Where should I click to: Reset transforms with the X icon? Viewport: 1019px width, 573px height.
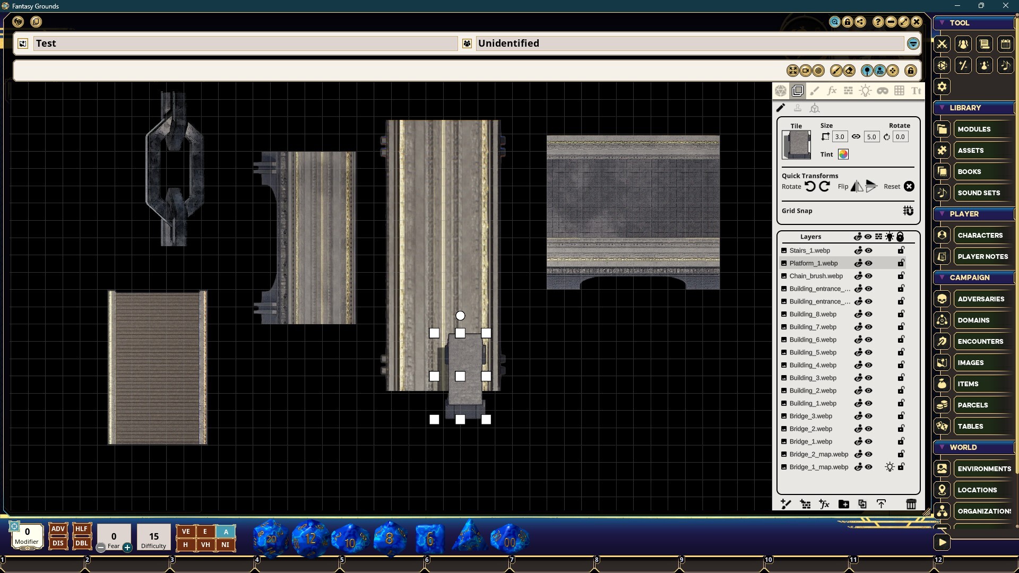tap(909, 186)
